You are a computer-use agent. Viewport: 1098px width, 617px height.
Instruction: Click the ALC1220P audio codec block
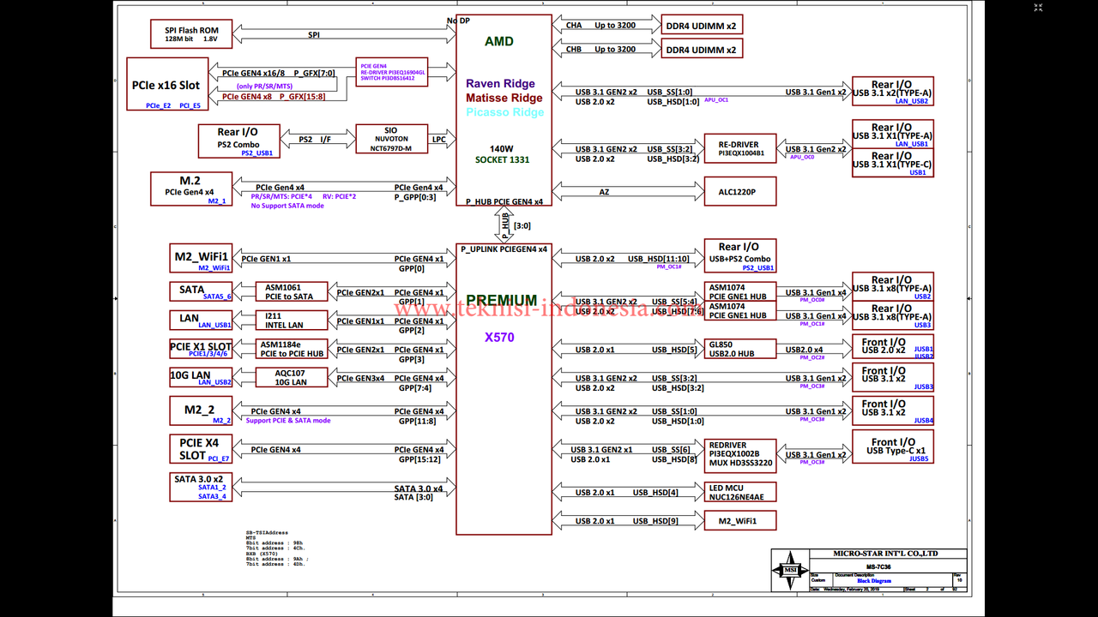coord(740,191)
